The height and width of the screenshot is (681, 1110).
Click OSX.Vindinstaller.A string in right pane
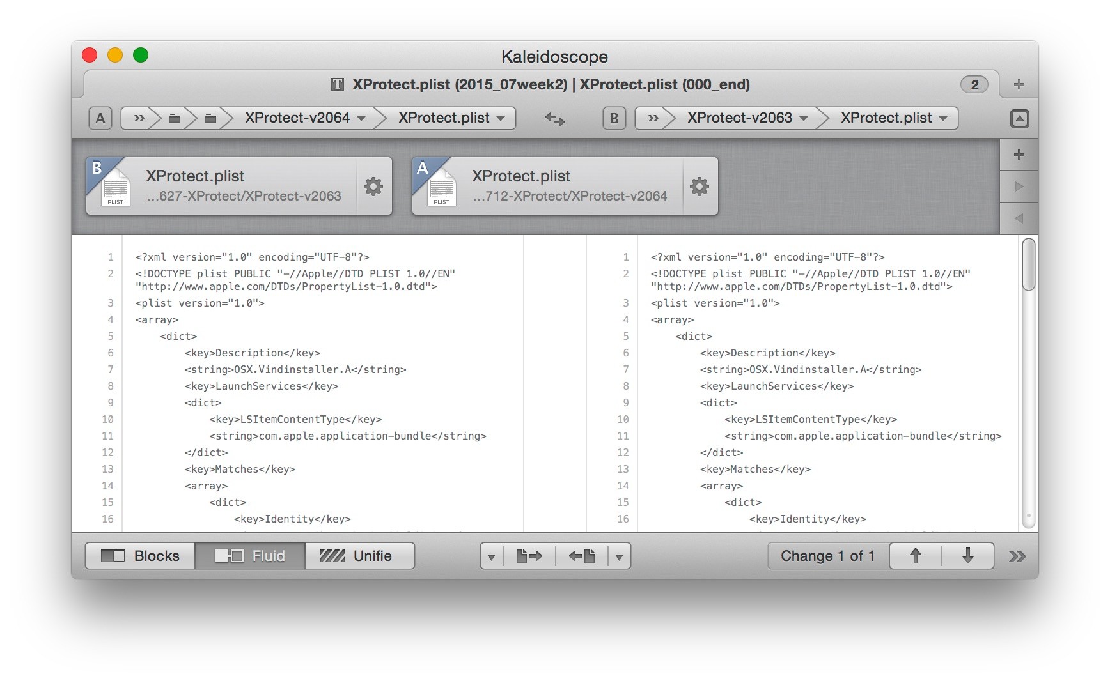(811, 369)
